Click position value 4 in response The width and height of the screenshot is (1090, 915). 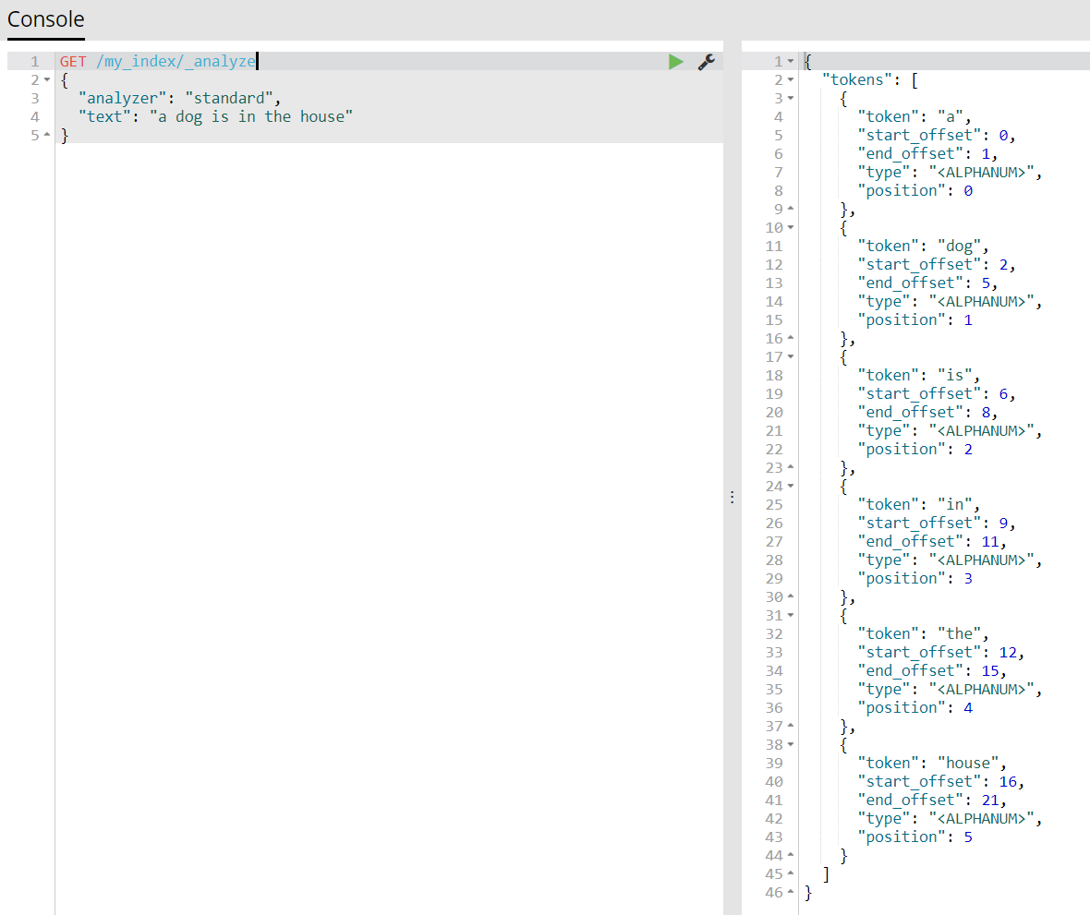point(968,708)
